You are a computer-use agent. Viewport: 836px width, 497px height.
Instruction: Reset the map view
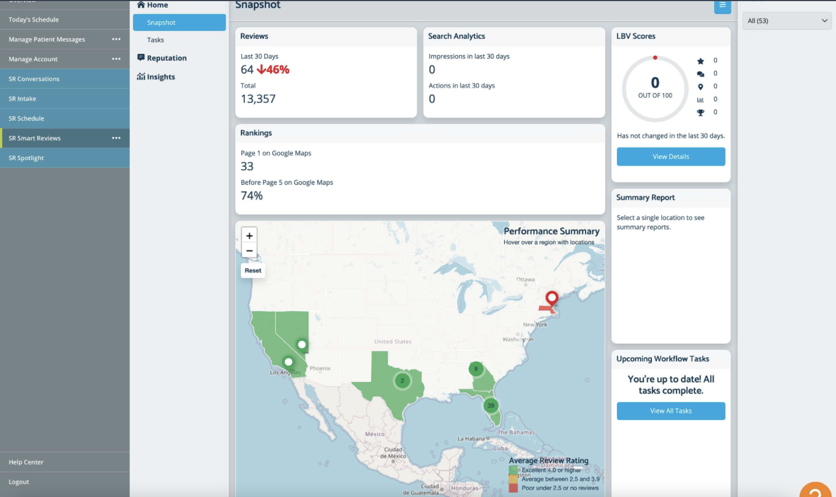pyautogui.click(x=253, y=270)
